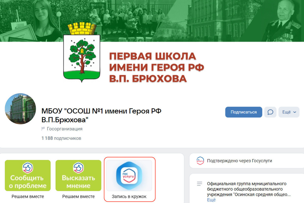Click the Запись в кружок label
Image resolution: width=304 pixels, height=203 pixels.
[129, 197]
